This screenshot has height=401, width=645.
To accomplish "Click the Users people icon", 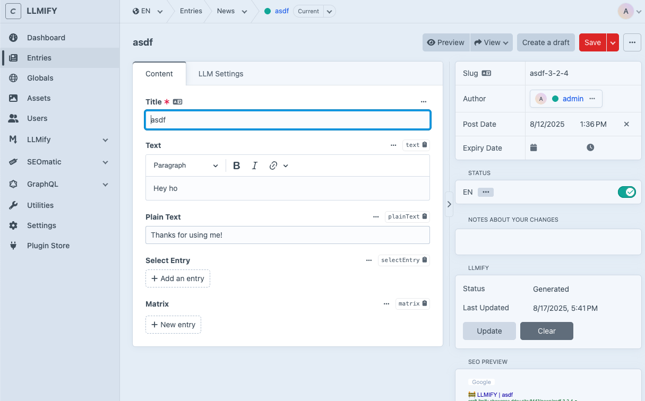I will [13, 118].
